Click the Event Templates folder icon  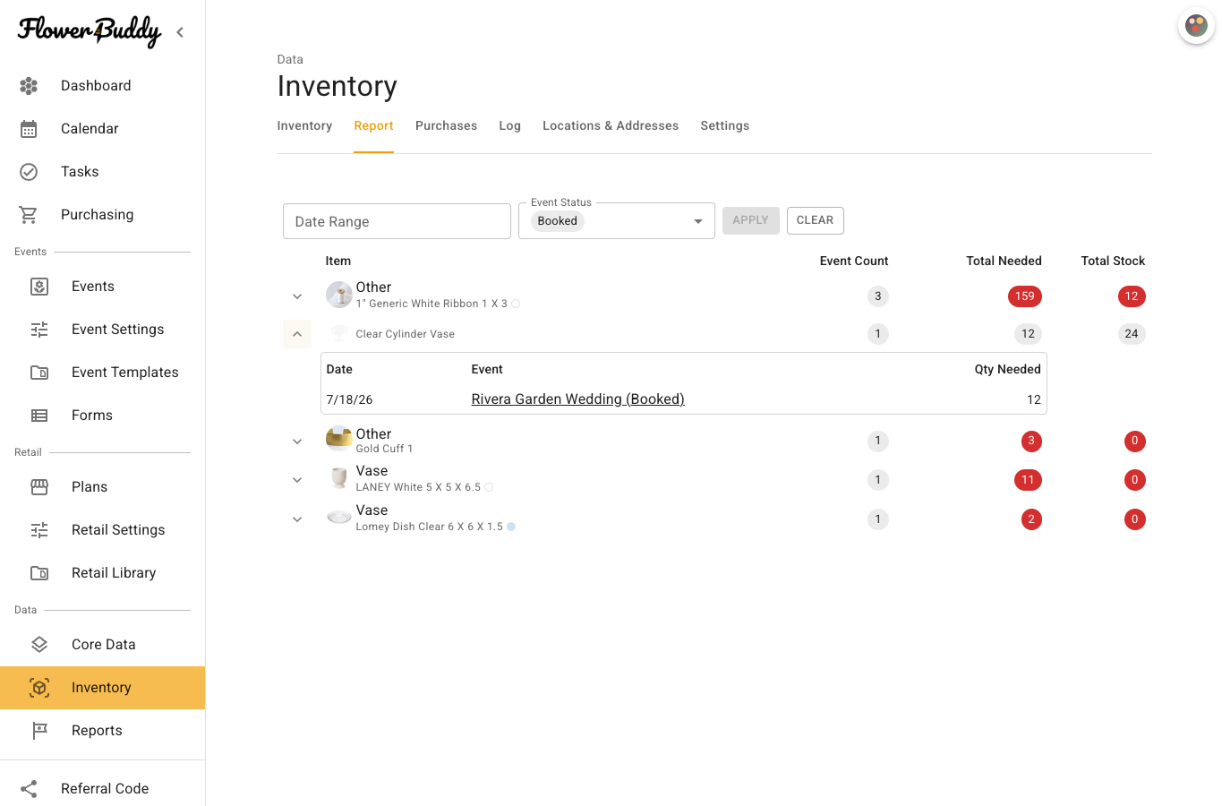(x=39, y=373)
